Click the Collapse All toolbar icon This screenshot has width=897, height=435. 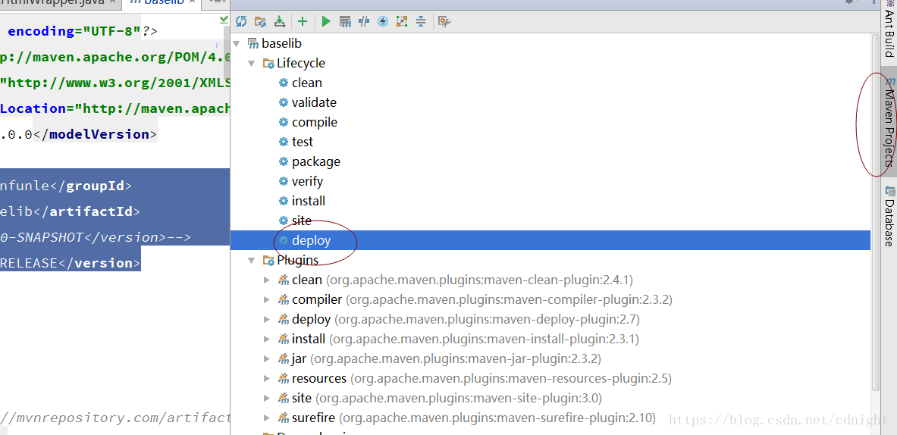(421, 22)
